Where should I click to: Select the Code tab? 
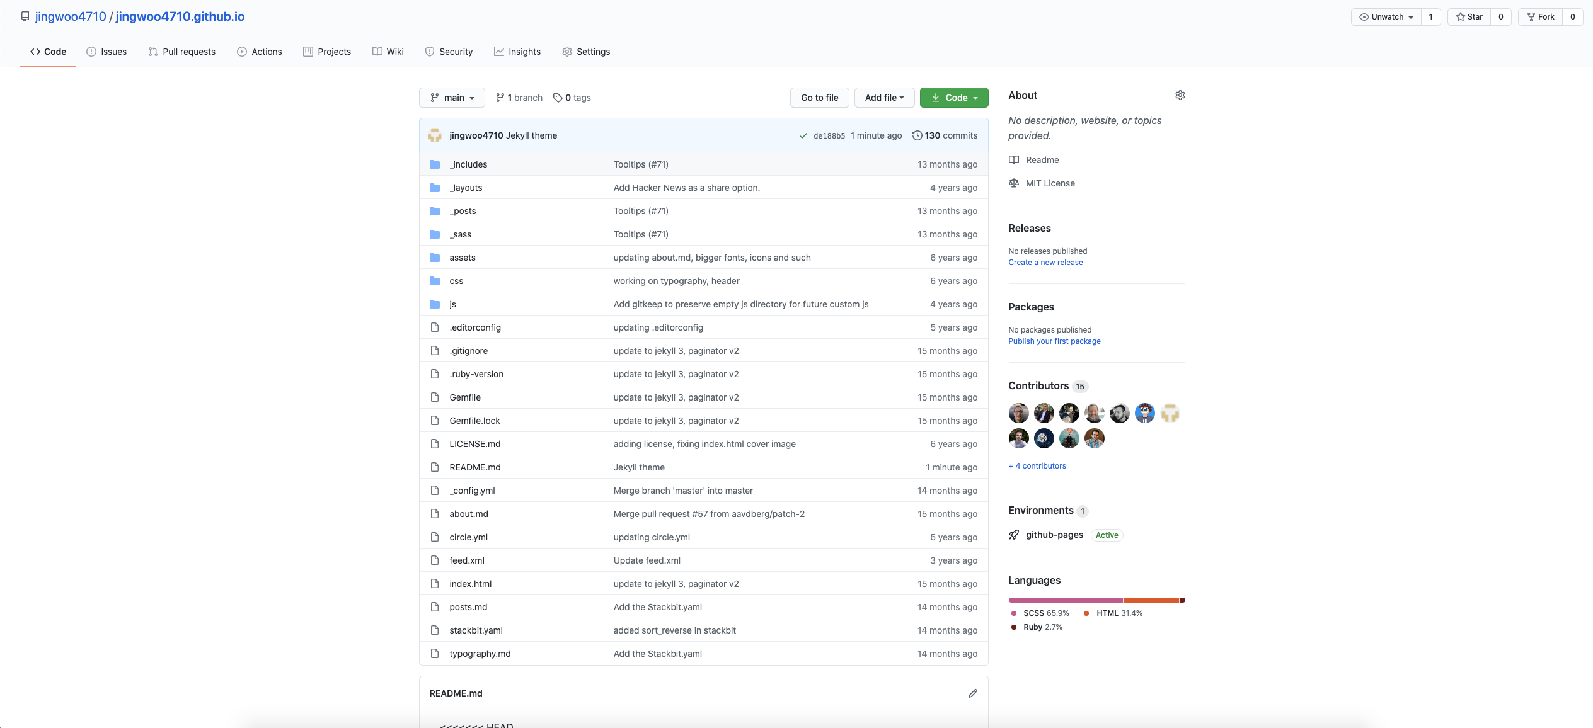[x=48, y=52]
